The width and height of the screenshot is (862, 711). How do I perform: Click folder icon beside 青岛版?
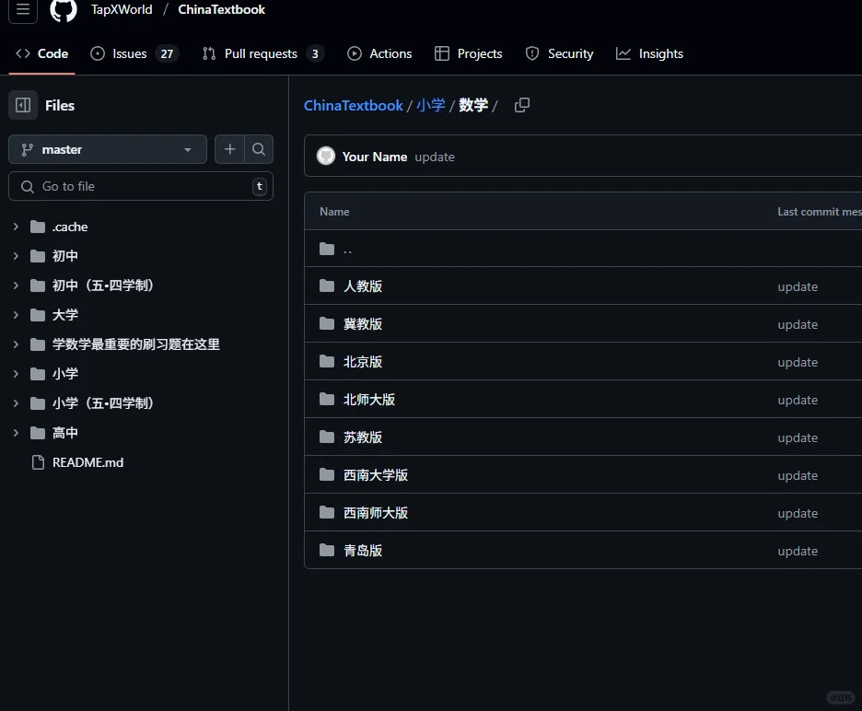pyautogui.click(x=327, y=551)
